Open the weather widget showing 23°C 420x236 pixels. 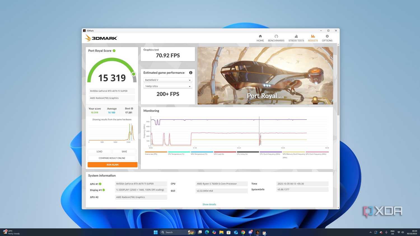click(x=11, y=232)
